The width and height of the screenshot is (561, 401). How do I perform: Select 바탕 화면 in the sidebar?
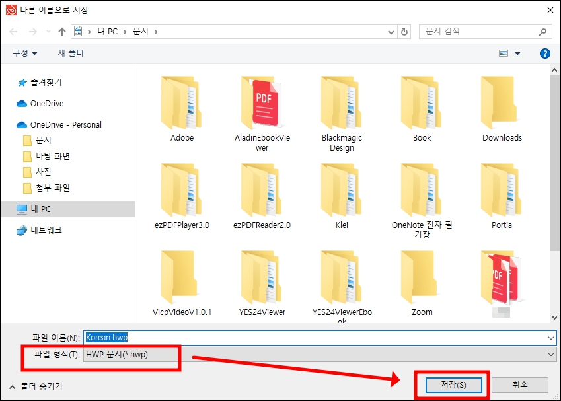point(46,156)
